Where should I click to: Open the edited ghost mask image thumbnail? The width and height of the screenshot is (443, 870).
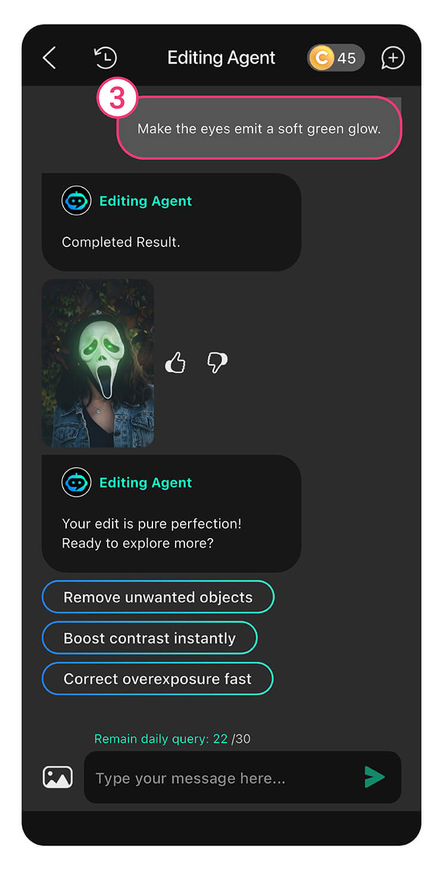coord(98,362)
